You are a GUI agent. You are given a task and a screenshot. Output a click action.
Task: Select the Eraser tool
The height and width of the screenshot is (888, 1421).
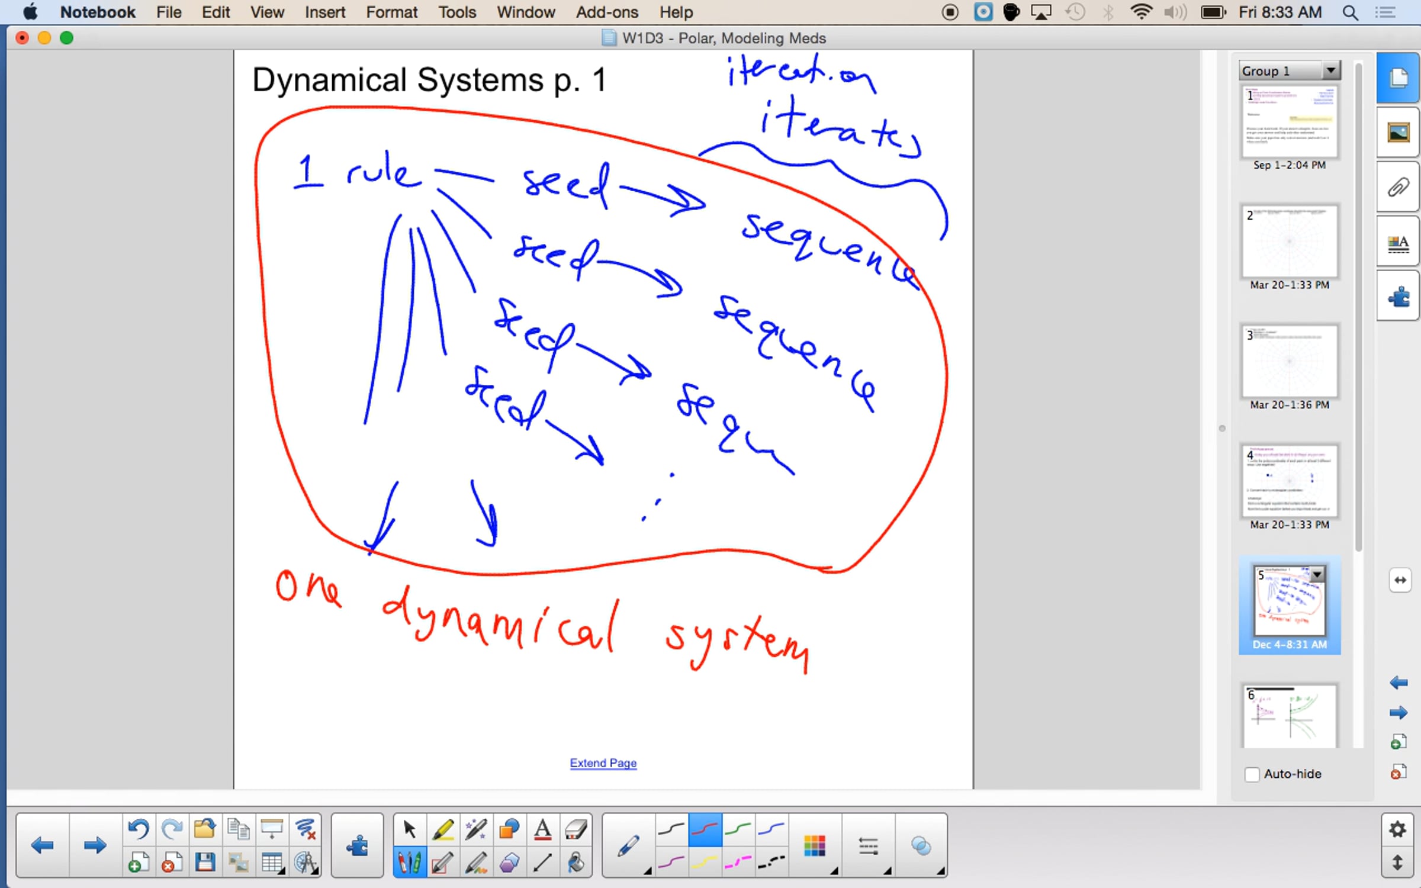[x=576, y=829]
